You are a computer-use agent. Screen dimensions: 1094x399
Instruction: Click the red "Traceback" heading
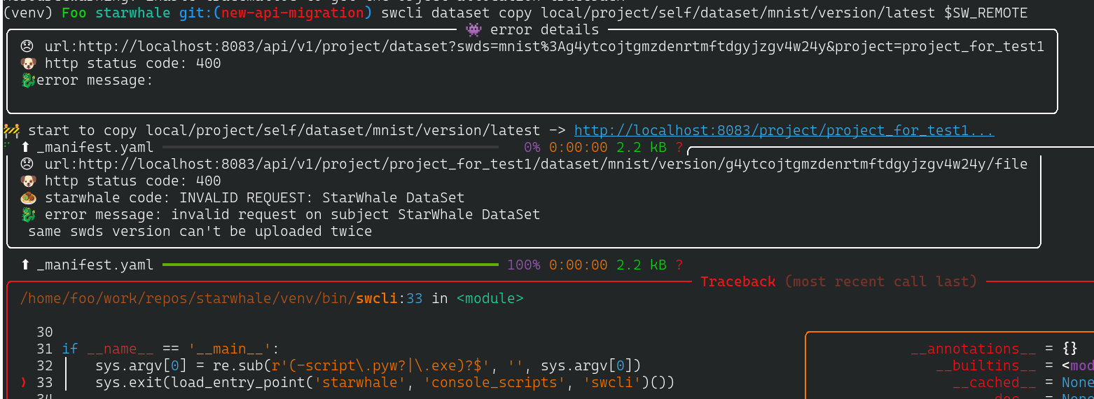[x=738, y=282]
